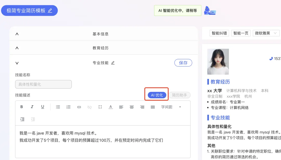281x160 pixels.
Task: Toggle right text alignment
Action: (x=142, y=107)
